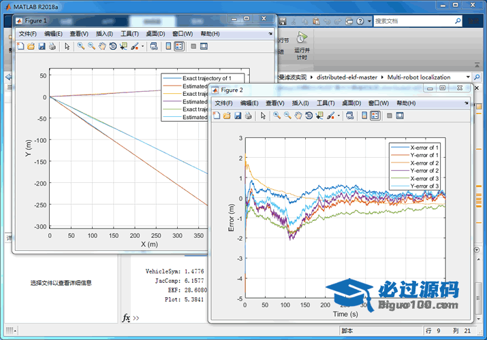Activate Zoom In tool in Figure 1

click(x=81, y=46)
